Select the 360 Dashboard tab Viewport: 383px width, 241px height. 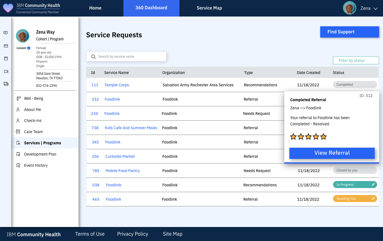coord(151,8)
